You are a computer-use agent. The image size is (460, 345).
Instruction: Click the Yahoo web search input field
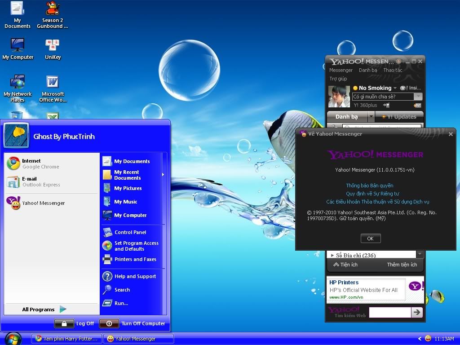[x=389, y=312]
